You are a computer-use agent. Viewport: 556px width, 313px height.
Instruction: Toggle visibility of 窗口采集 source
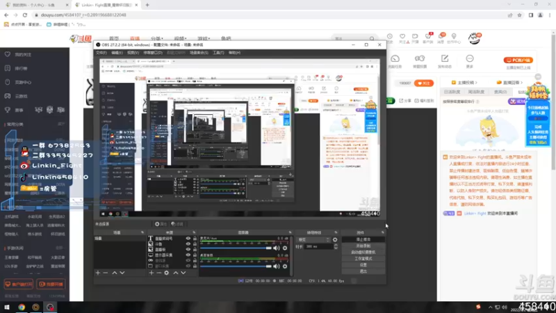tap(188, 266)
